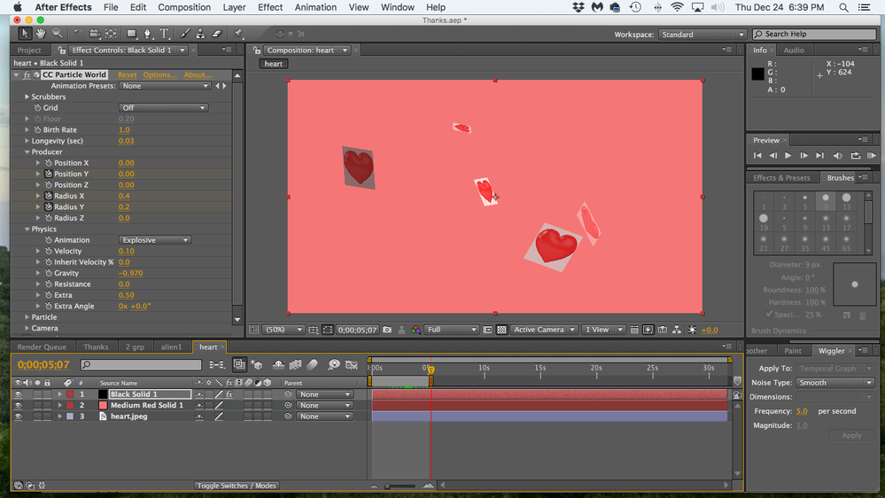Image resolution: width=885 pixels, height=498 pixels.
Task: Open the Composition menu
Action: click(x=184, y=7)
